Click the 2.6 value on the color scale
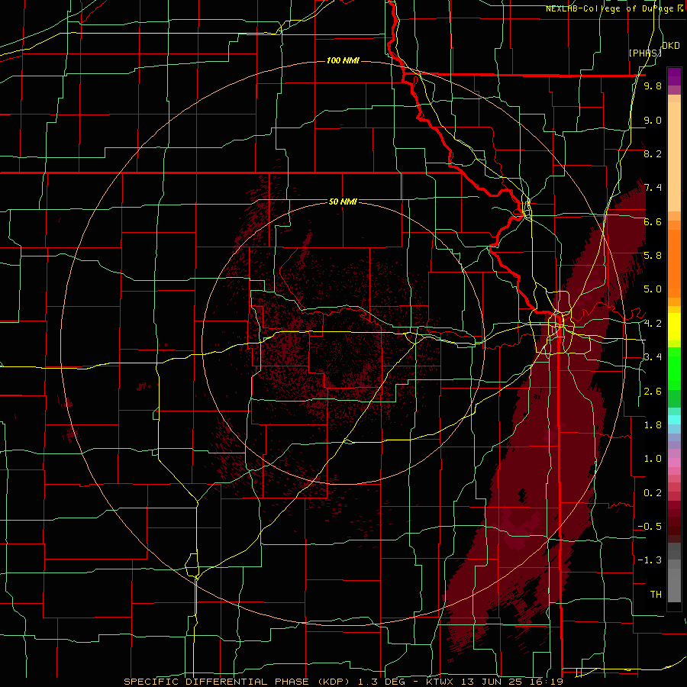This screenshot has width=687, height=687. [x=653, y=392]
